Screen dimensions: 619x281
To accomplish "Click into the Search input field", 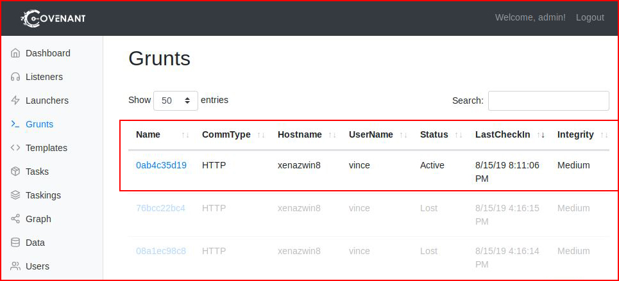I will coord(548,101).
